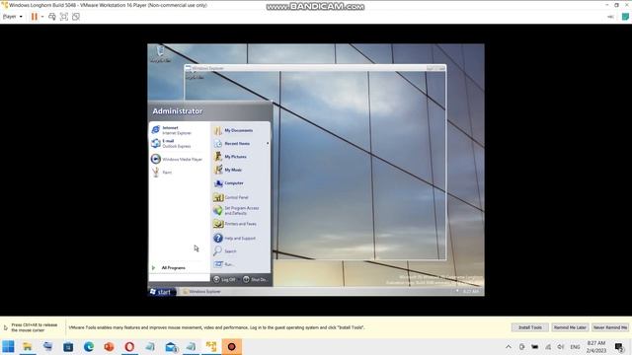Click Never Remind Me button
Screen dimensions: 632x355
click(610, 327)
